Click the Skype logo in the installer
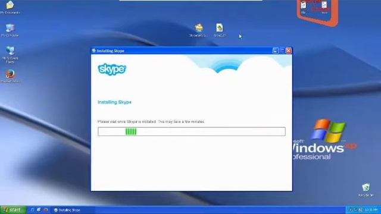The height and width of the screenshot is (214, 381). point(112,70)
